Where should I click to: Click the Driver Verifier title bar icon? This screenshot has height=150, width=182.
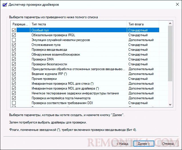coord(4,5)
